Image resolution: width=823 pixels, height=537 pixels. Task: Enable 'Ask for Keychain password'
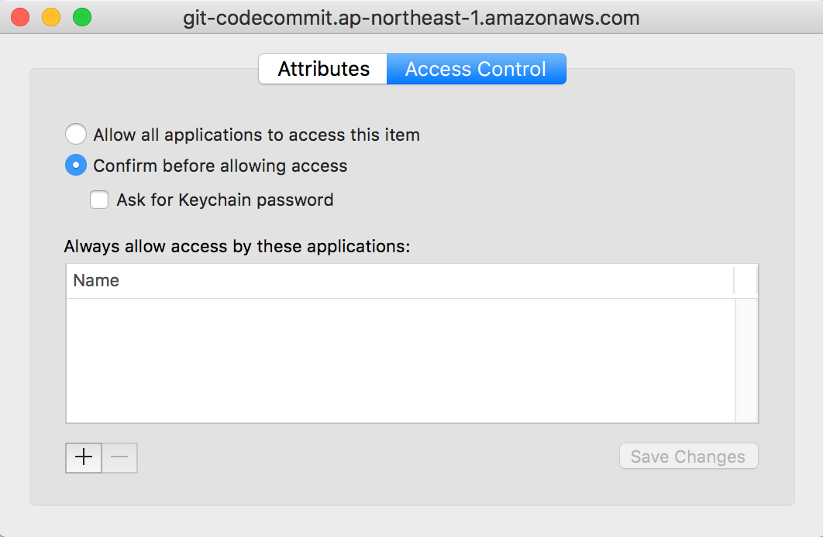(99, 200)
